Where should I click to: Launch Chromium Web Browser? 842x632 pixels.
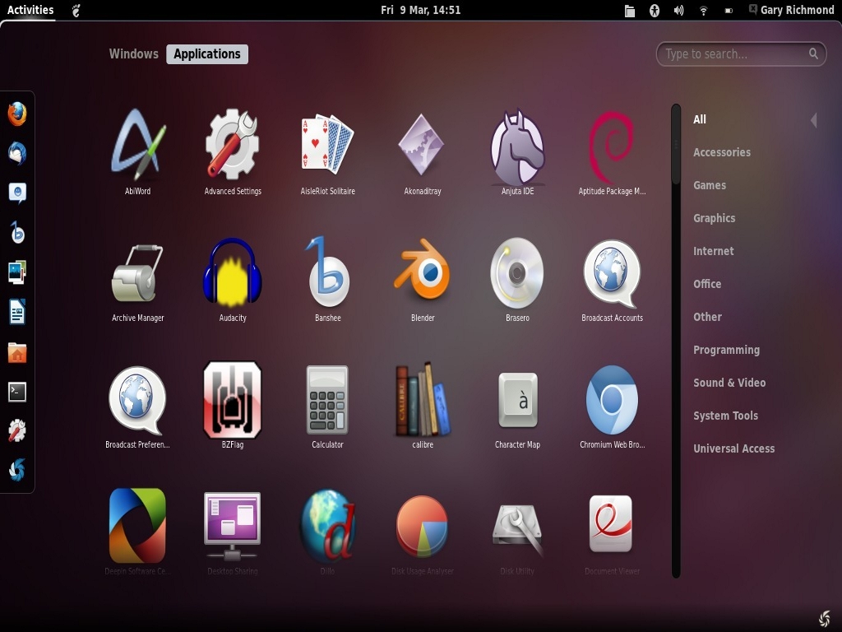click(x=612, y=407)
